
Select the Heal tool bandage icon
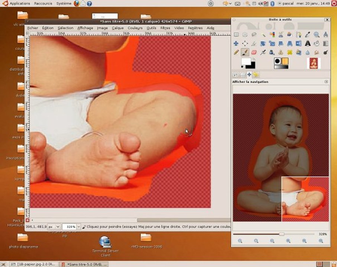[290, 52]
